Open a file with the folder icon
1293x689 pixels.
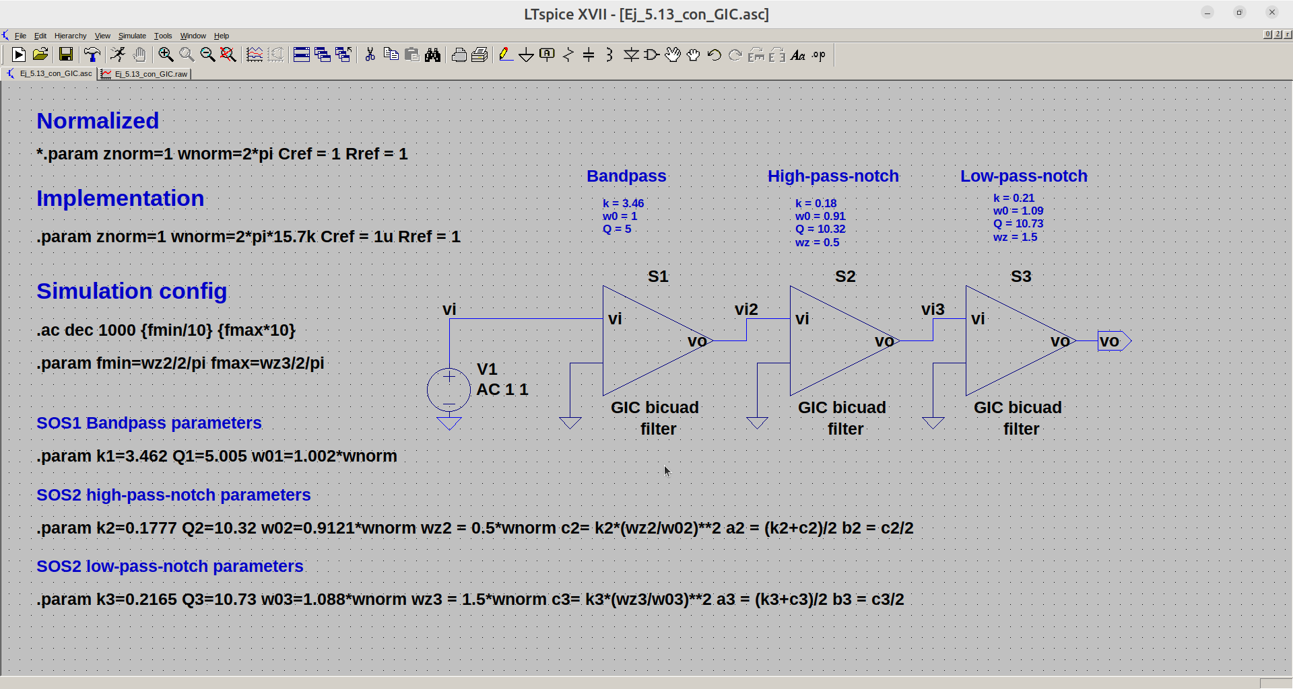[40, 55]
